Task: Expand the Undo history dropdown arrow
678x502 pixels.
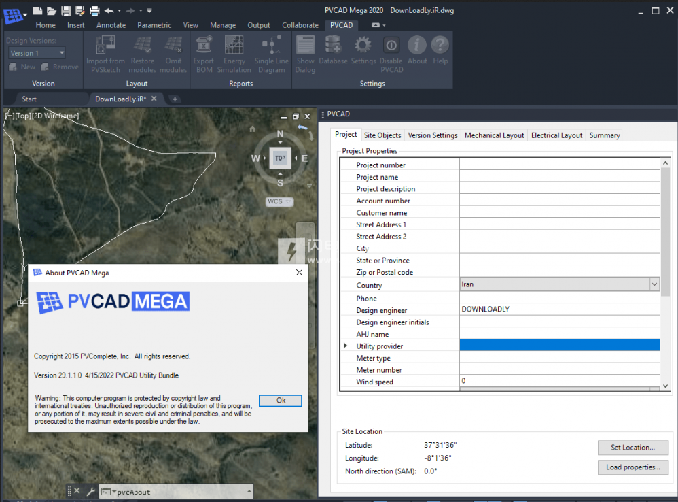Action: coord(120,11)
